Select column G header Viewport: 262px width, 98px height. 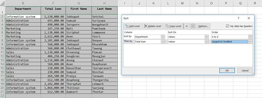point(78,3)
